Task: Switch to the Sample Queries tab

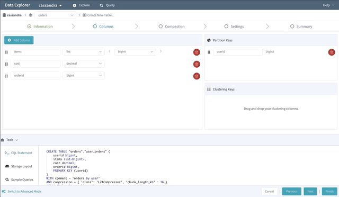Action: [19, 180]
